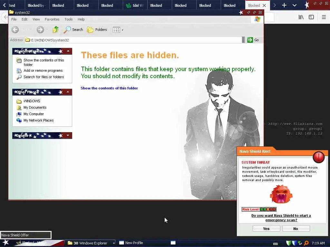Click the Add or remove programs icon

19,70
